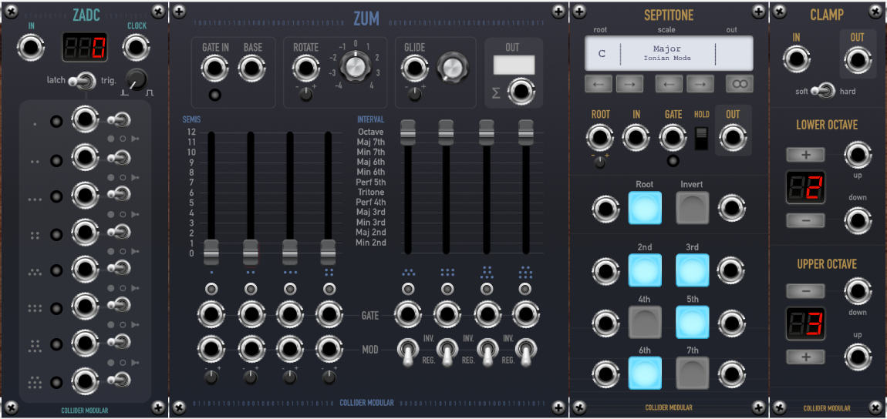This screenshot has height=419, width=887.
Task: Click the first ZUM INTERVAL fader handle
Action: [407, 132]
